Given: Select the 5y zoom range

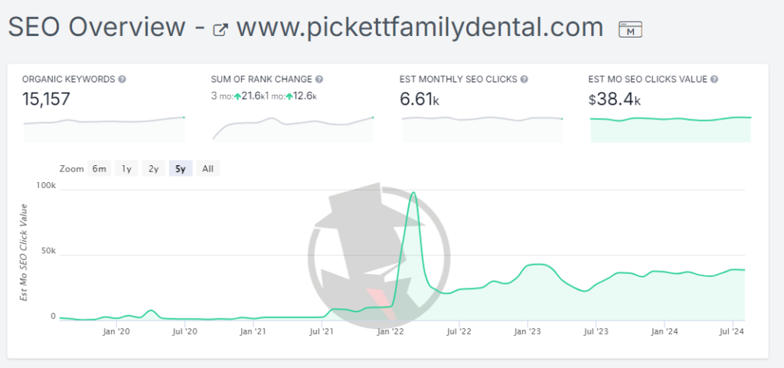Looking at the screenshot, I should pos(181,169).
